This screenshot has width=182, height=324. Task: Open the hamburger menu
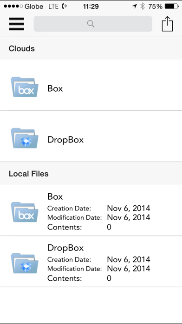(x=17, y=24)
